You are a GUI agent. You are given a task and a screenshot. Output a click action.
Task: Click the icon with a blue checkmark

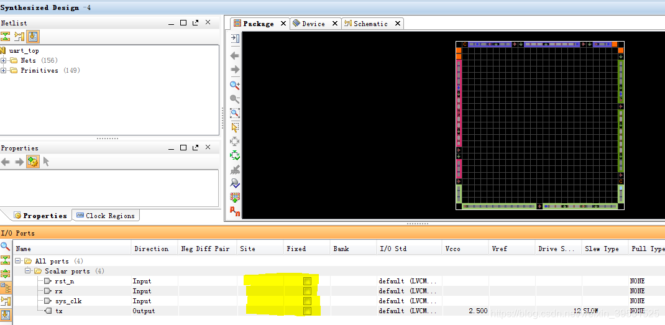tap(235, 183)
